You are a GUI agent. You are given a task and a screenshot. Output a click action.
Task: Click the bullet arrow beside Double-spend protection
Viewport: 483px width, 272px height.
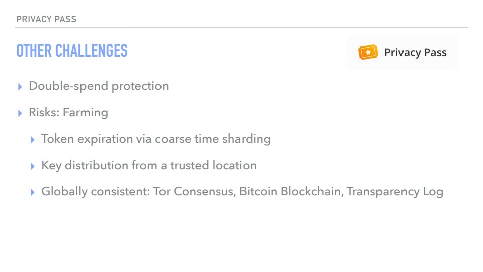(x=20, y=87)
